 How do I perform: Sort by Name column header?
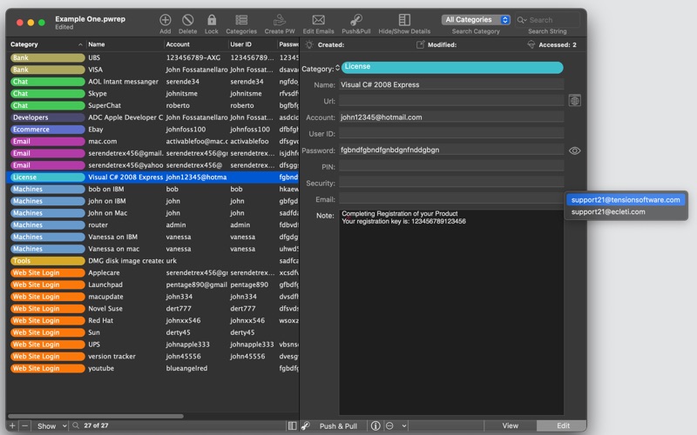(125, 44)
